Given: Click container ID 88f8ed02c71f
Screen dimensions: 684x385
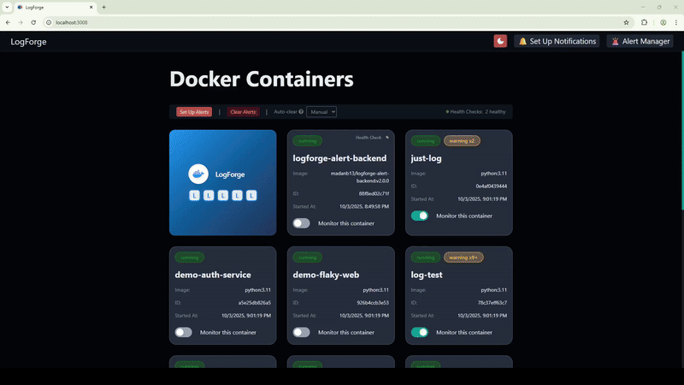Looking at the screenshot, I should point(374,193).
